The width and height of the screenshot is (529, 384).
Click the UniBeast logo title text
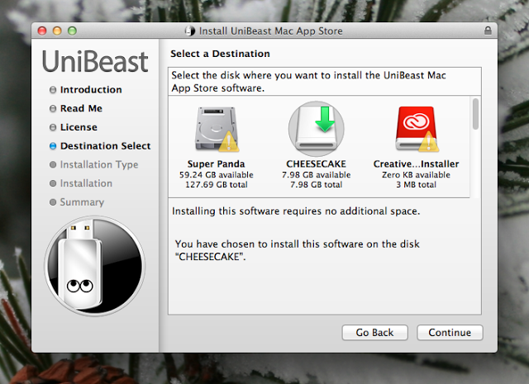tap(95, 62)
